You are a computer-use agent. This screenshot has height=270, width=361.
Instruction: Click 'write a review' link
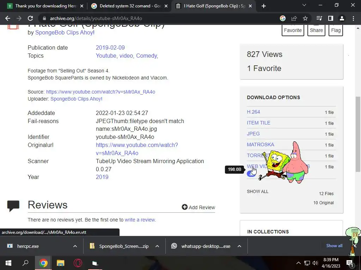click(x=140, y=220)
